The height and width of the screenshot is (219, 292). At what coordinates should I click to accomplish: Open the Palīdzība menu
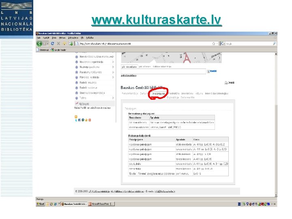click(x=90, y=38)
